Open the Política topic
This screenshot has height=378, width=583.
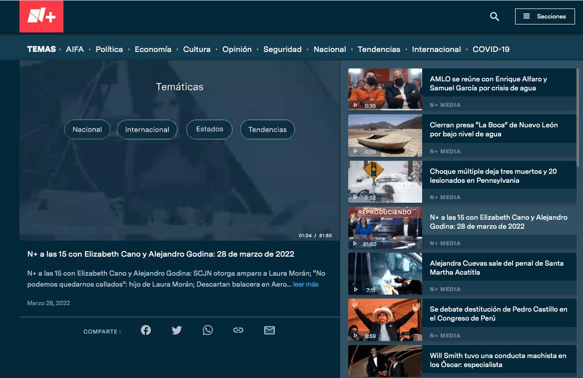tap(109, 49)
